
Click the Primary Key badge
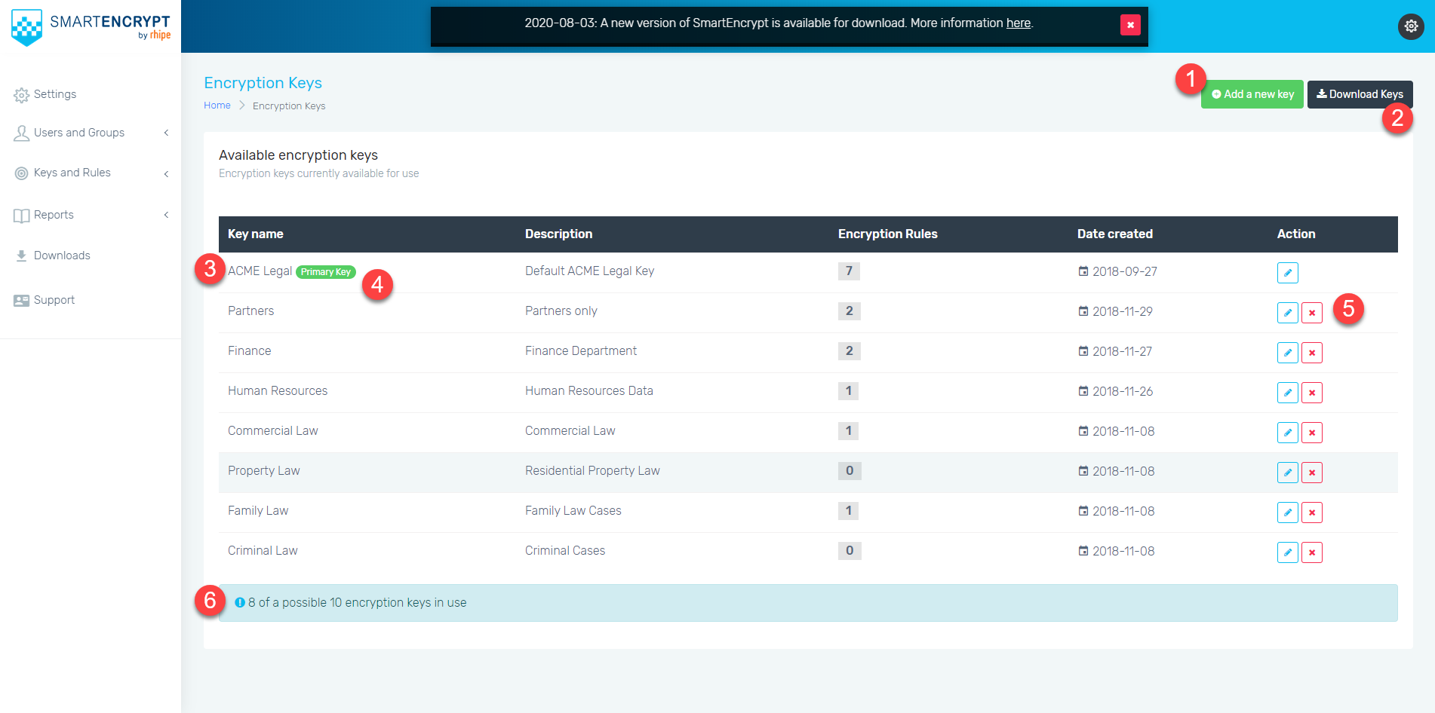(325, 272)
